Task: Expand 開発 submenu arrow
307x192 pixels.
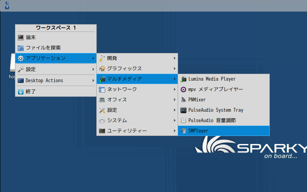Action: tap(175, 58)
